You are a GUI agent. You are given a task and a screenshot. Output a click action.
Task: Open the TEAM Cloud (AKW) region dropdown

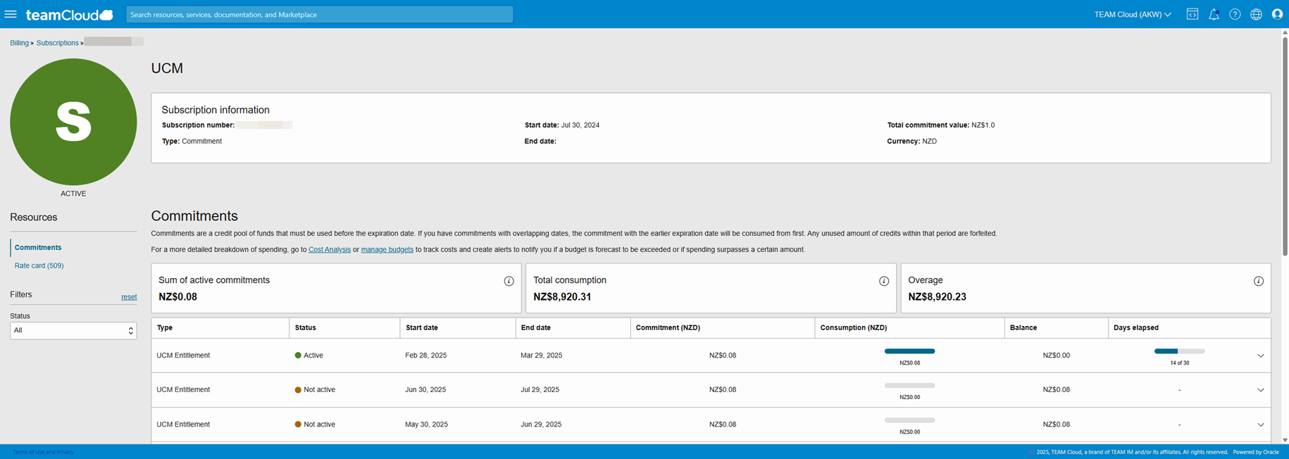coord(1133,14)
